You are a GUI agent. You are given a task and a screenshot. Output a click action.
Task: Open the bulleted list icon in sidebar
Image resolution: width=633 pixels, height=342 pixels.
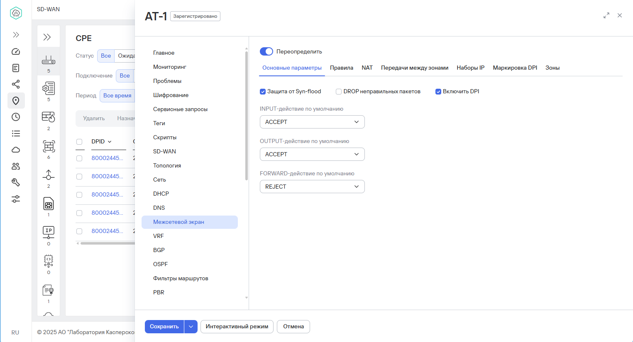click(16, 133)
